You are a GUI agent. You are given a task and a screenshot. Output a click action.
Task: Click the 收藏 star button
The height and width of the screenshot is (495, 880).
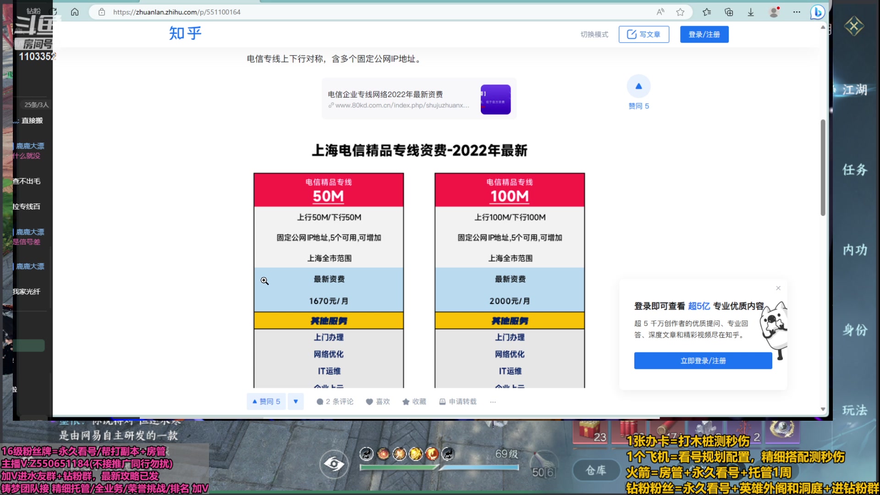[414, 401]
